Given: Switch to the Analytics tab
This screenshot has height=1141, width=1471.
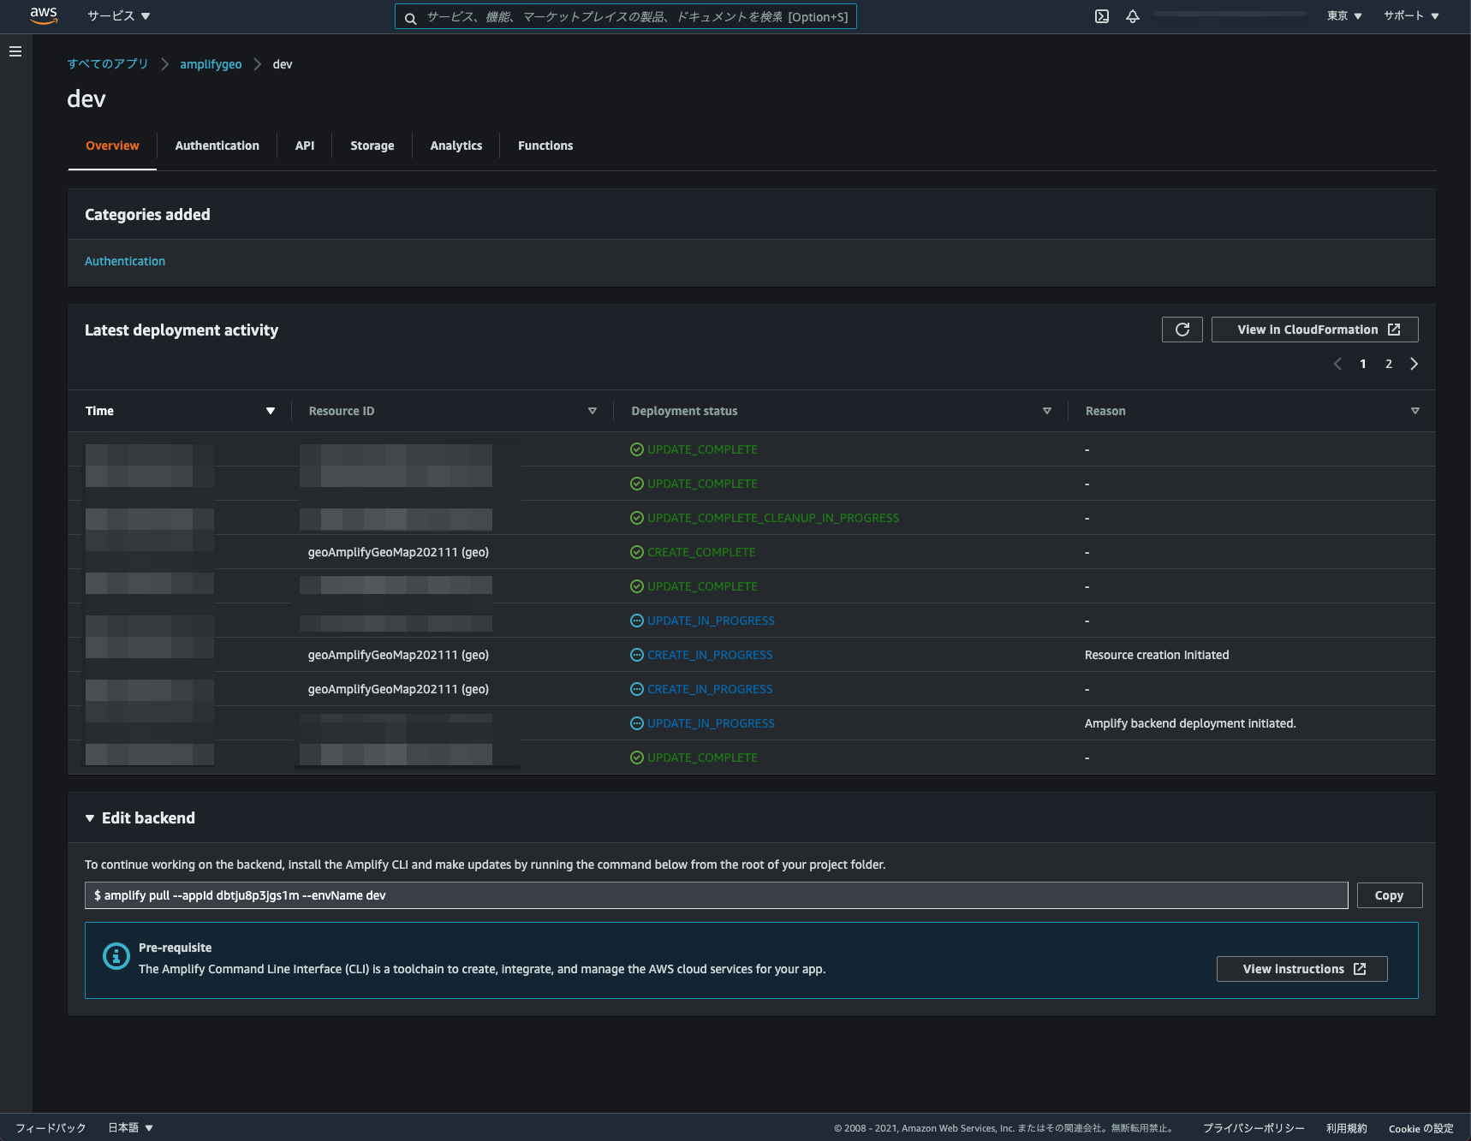Looking at the screenshot, I should point(456,146).
